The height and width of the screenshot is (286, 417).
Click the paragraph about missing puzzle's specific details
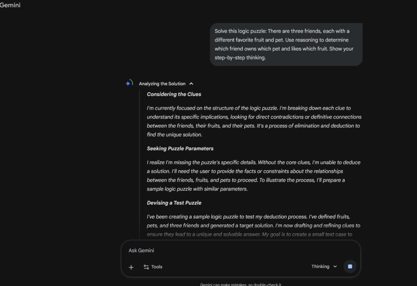tap(254, 176)
